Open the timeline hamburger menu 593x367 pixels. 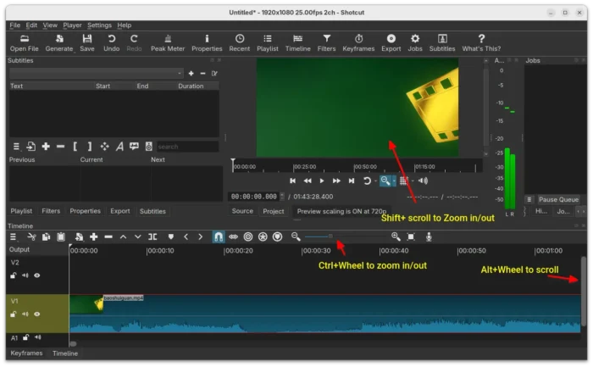[x=13, y=236]
